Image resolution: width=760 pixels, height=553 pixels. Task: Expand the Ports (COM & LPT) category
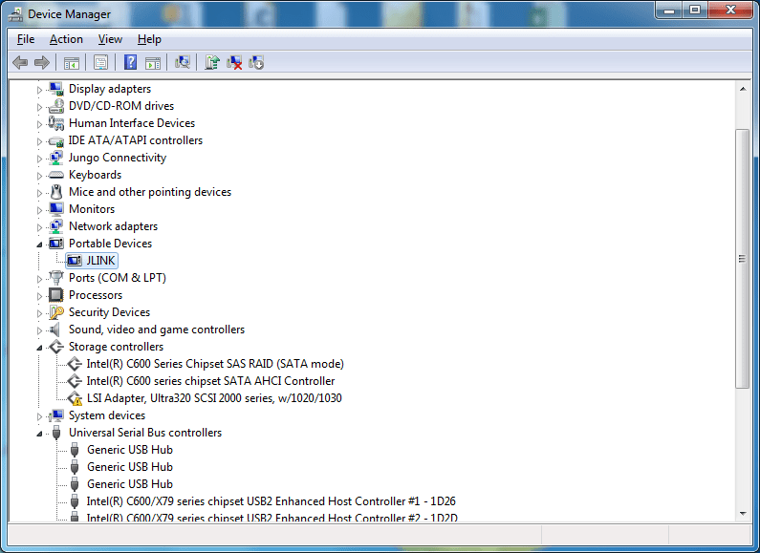[40, 278]
